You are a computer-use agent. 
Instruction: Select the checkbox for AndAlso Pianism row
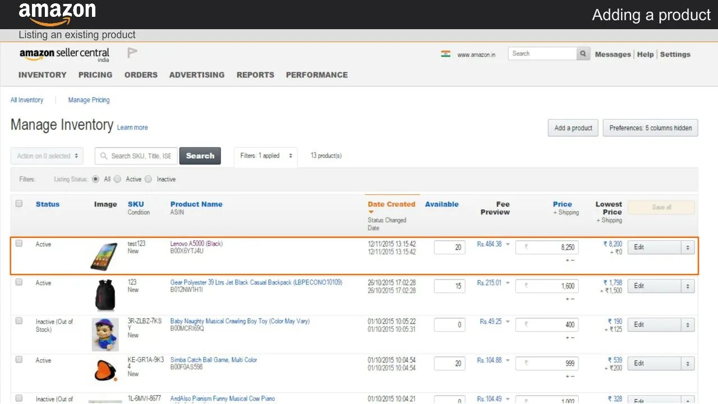tap(19, 398)
